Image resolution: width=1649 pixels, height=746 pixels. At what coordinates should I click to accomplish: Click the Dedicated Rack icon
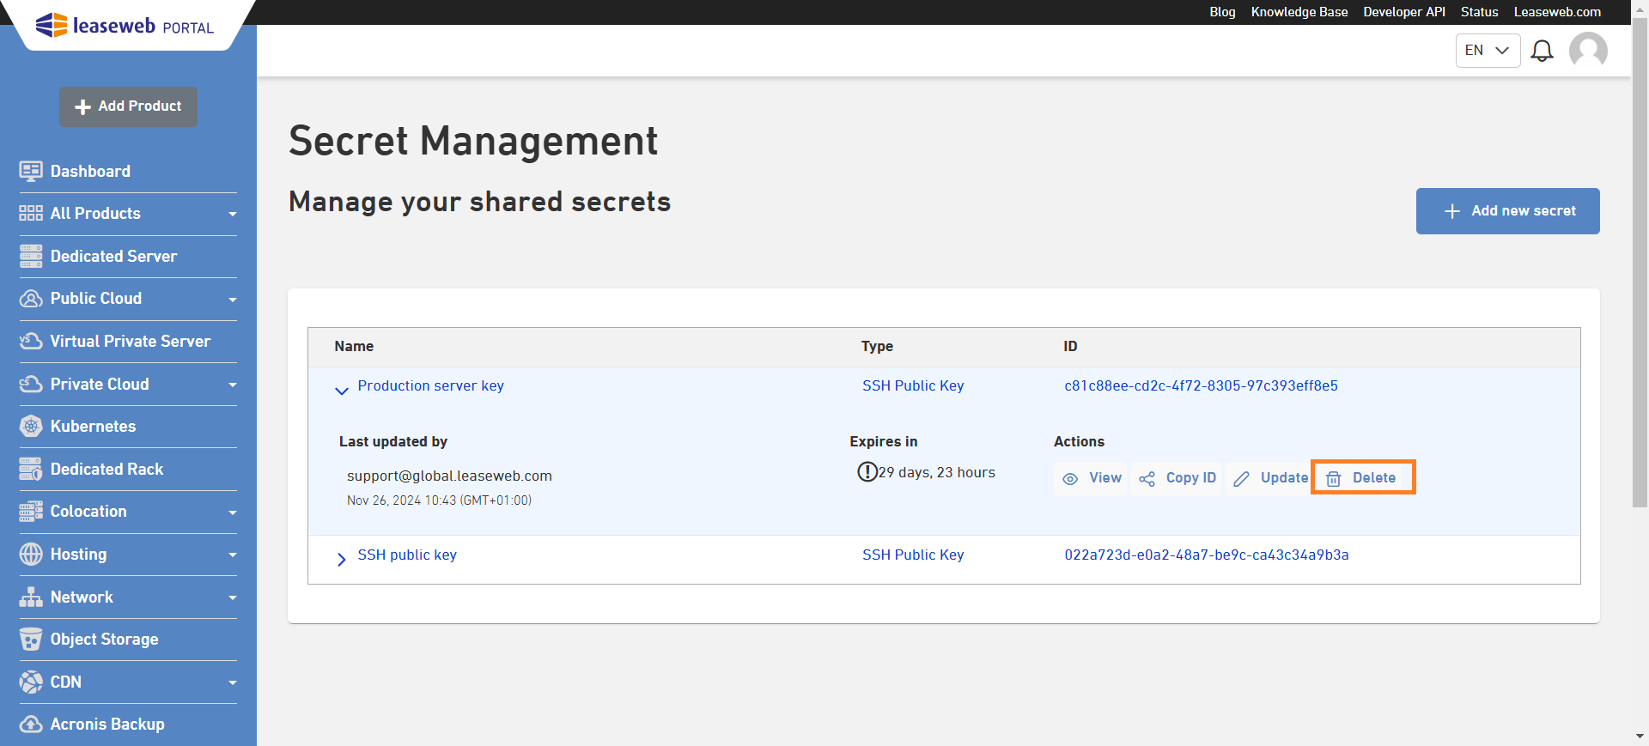point(31,469)
